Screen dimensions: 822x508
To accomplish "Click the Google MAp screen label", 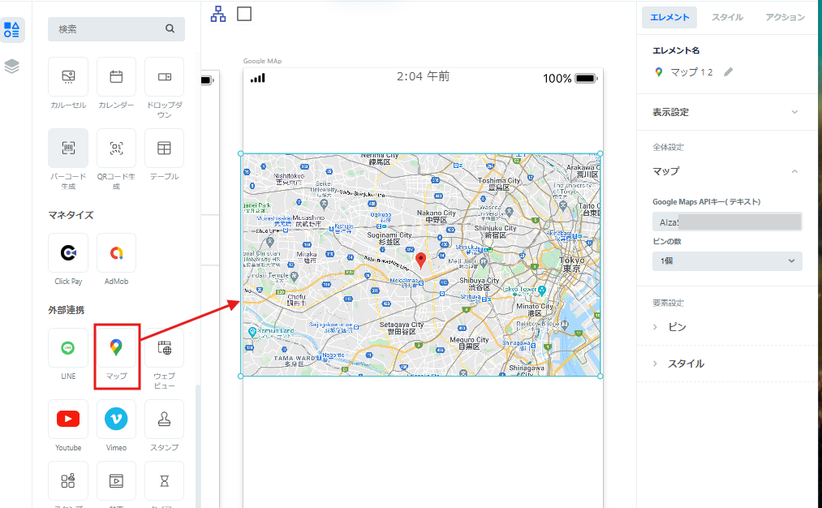I will 262,61.
